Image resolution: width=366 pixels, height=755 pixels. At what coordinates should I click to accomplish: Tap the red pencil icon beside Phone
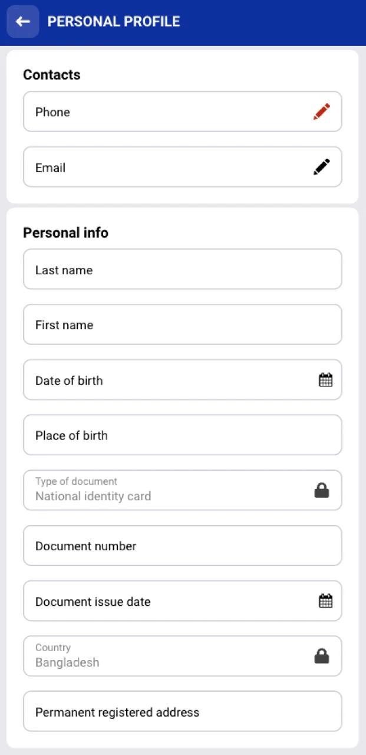(321, 111)
